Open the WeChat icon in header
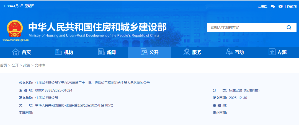299x125 pixels. (x=273, y=6)
